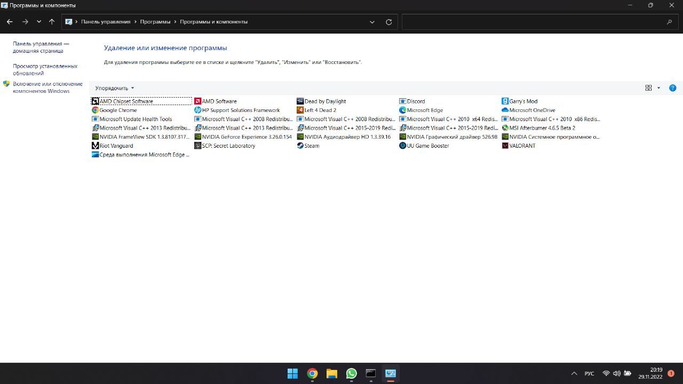Click the РУС language indicator
The height and width of the screenshot is (384, 683).
[589, 373]
